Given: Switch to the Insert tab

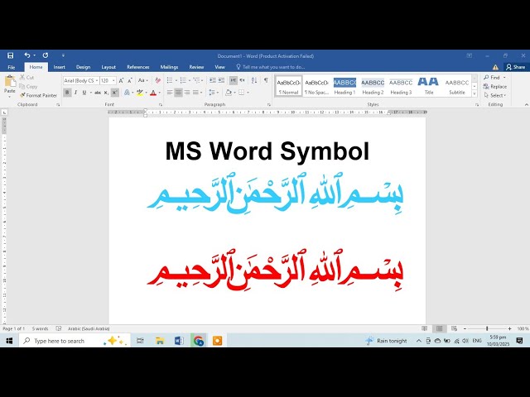Looking at the screenshot, I should coord(59,67).
